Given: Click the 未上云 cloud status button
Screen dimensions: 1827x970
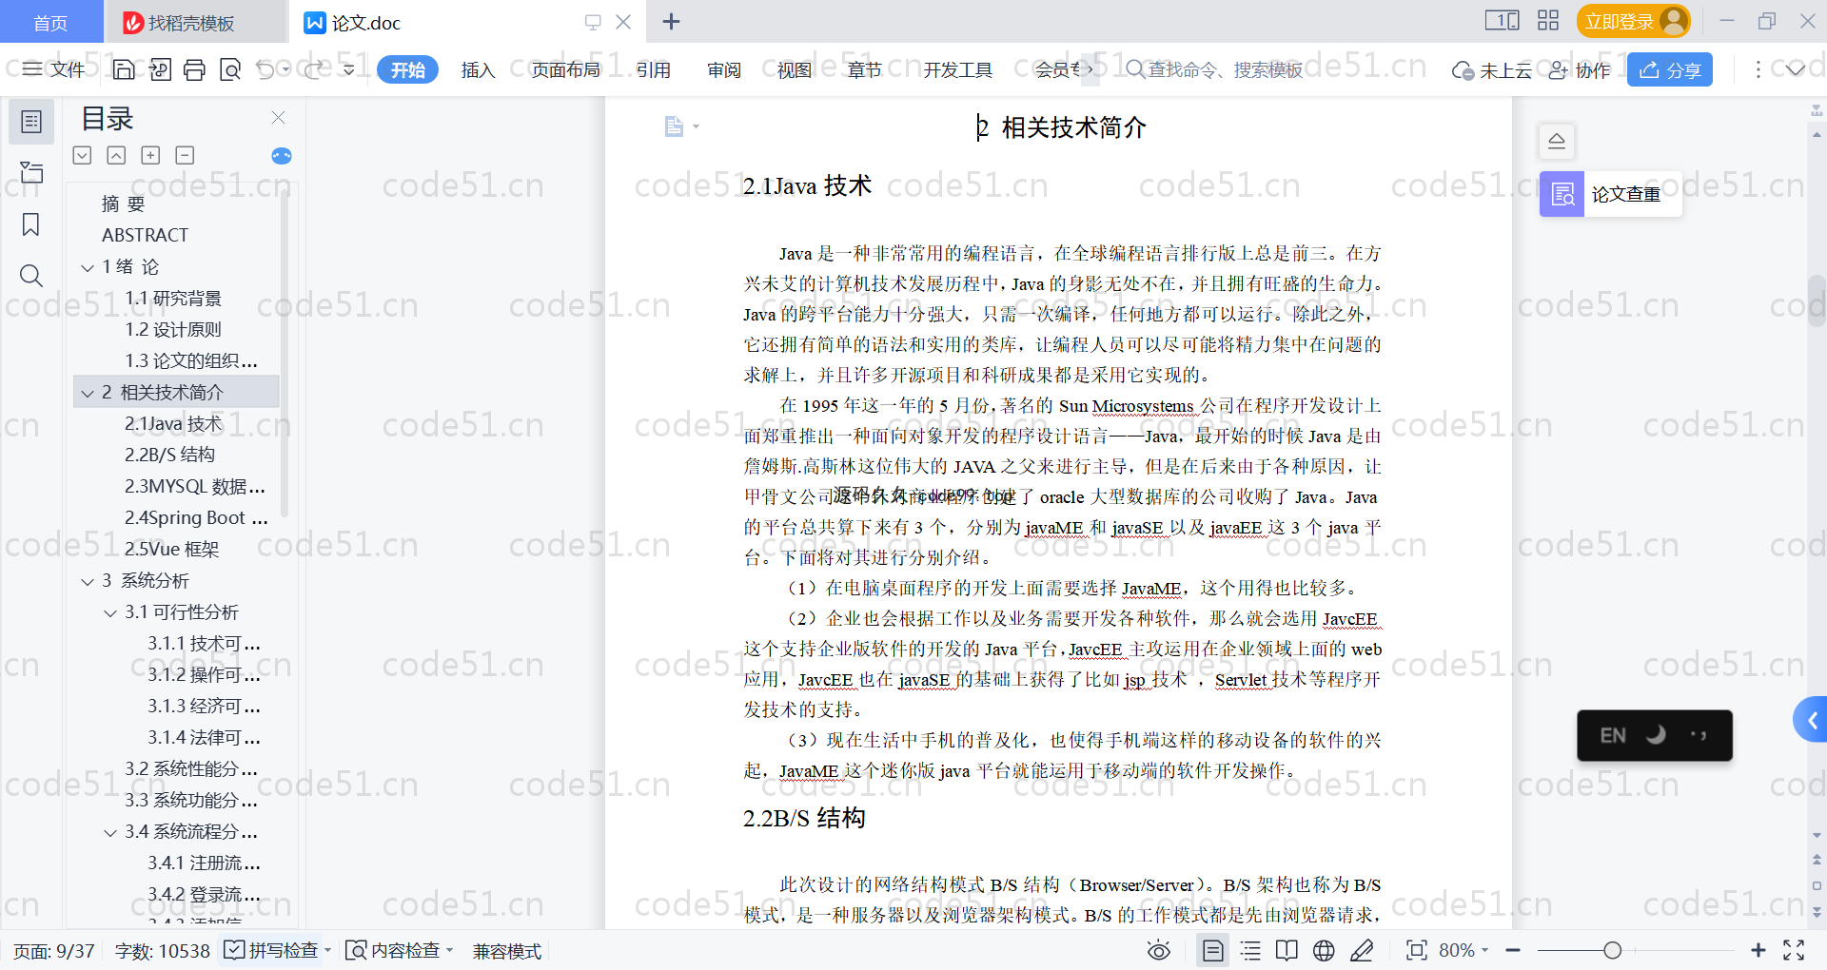Looking at the screenshot, I should [x=1491, y=69].
